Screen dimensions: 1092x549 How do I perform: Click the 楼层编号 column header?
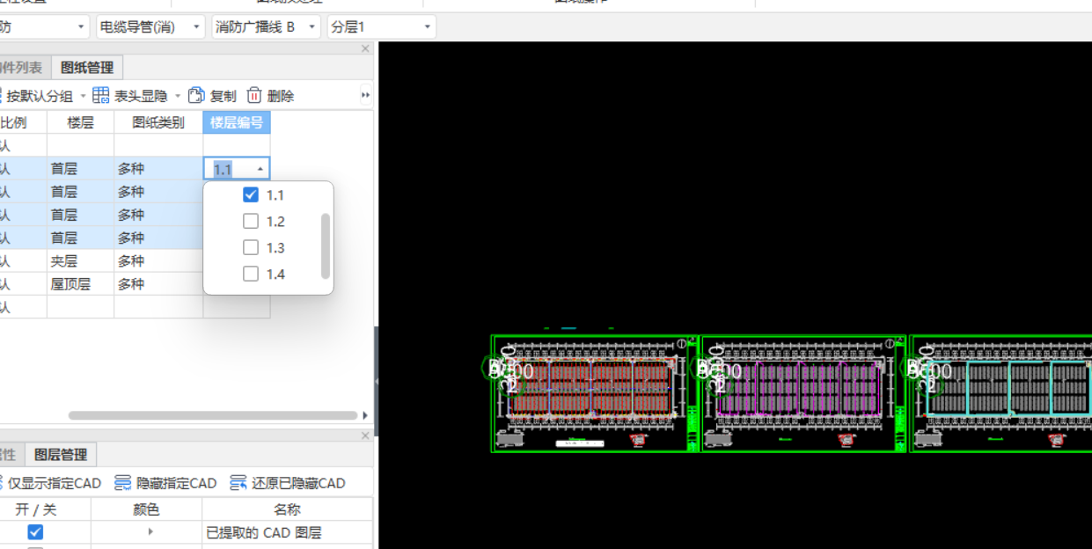(x=237, y=122)
